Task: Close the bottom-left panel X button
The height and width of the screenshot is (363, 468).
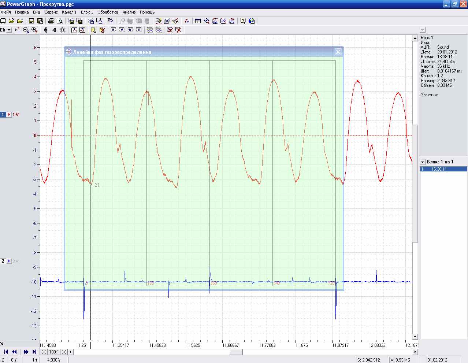Action: pos(2,344)
